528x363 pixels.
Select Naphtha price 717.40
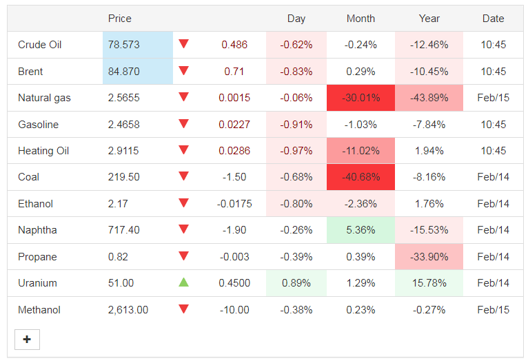tap(123, 230)
